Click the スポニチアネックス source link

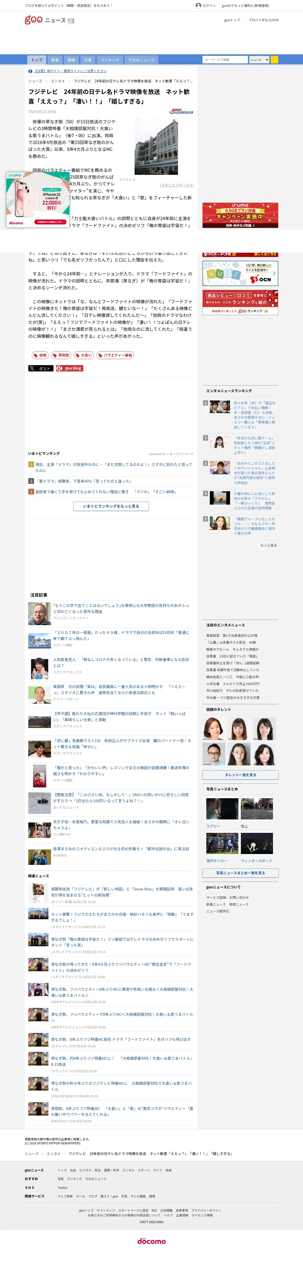(177, 185)
